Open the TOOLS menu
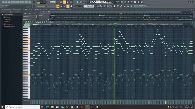The height and width of the screenshot is (109, 195). [27, 2]
